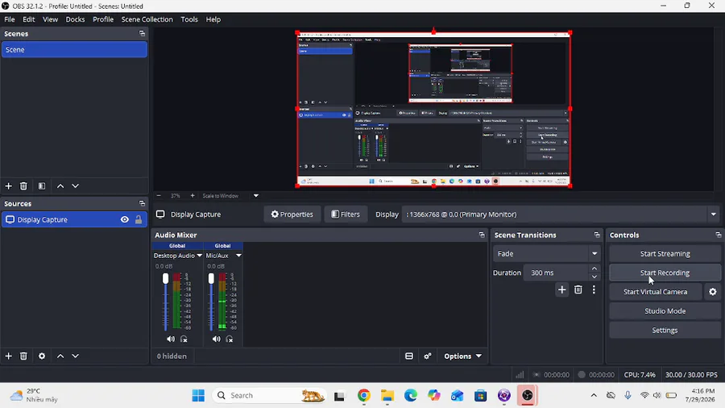Open Audio Mixer Options dropdown
This screenshot has width=725, height=408.
[x=463, y=356]
